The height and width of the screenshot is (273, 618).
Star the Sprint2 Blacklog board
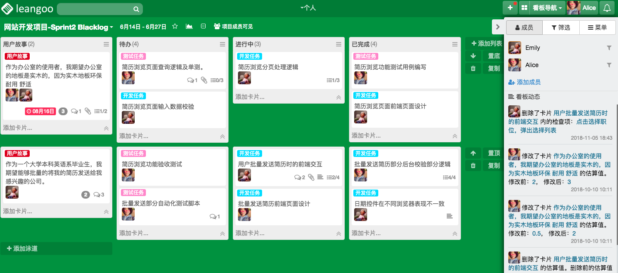point(175,27)
